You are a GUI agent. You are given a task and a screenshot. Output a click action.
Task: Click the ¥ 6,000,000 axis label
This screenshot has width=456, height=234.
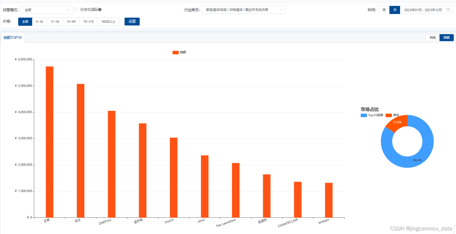24,59
